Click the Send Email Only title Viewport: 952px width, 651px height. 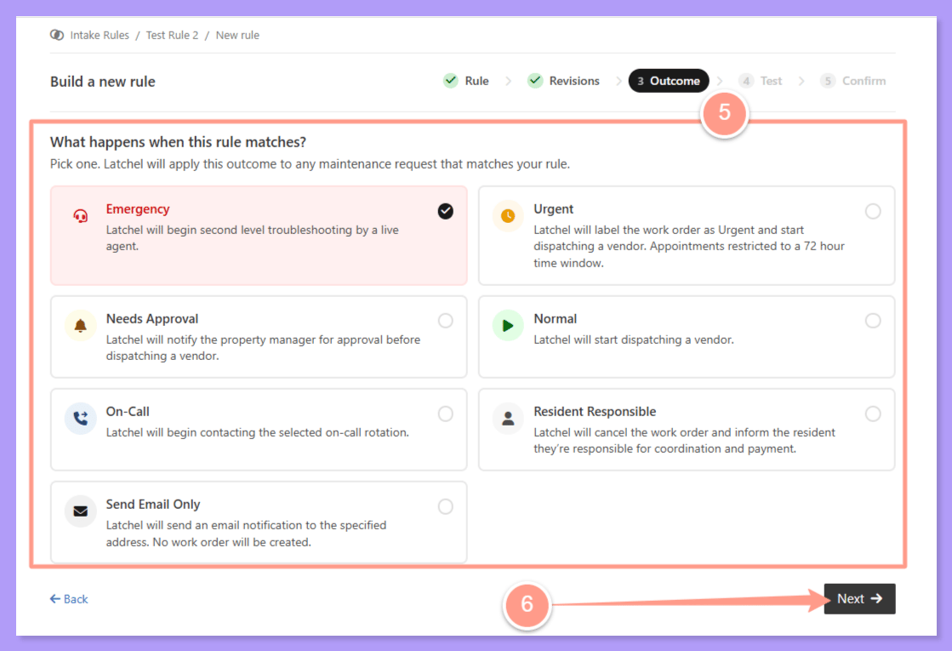[153, 505]
